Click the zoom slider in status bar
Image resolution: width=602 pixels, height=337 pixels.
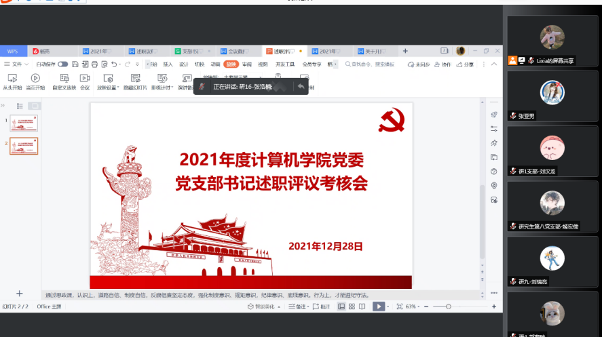pos(448,306)
